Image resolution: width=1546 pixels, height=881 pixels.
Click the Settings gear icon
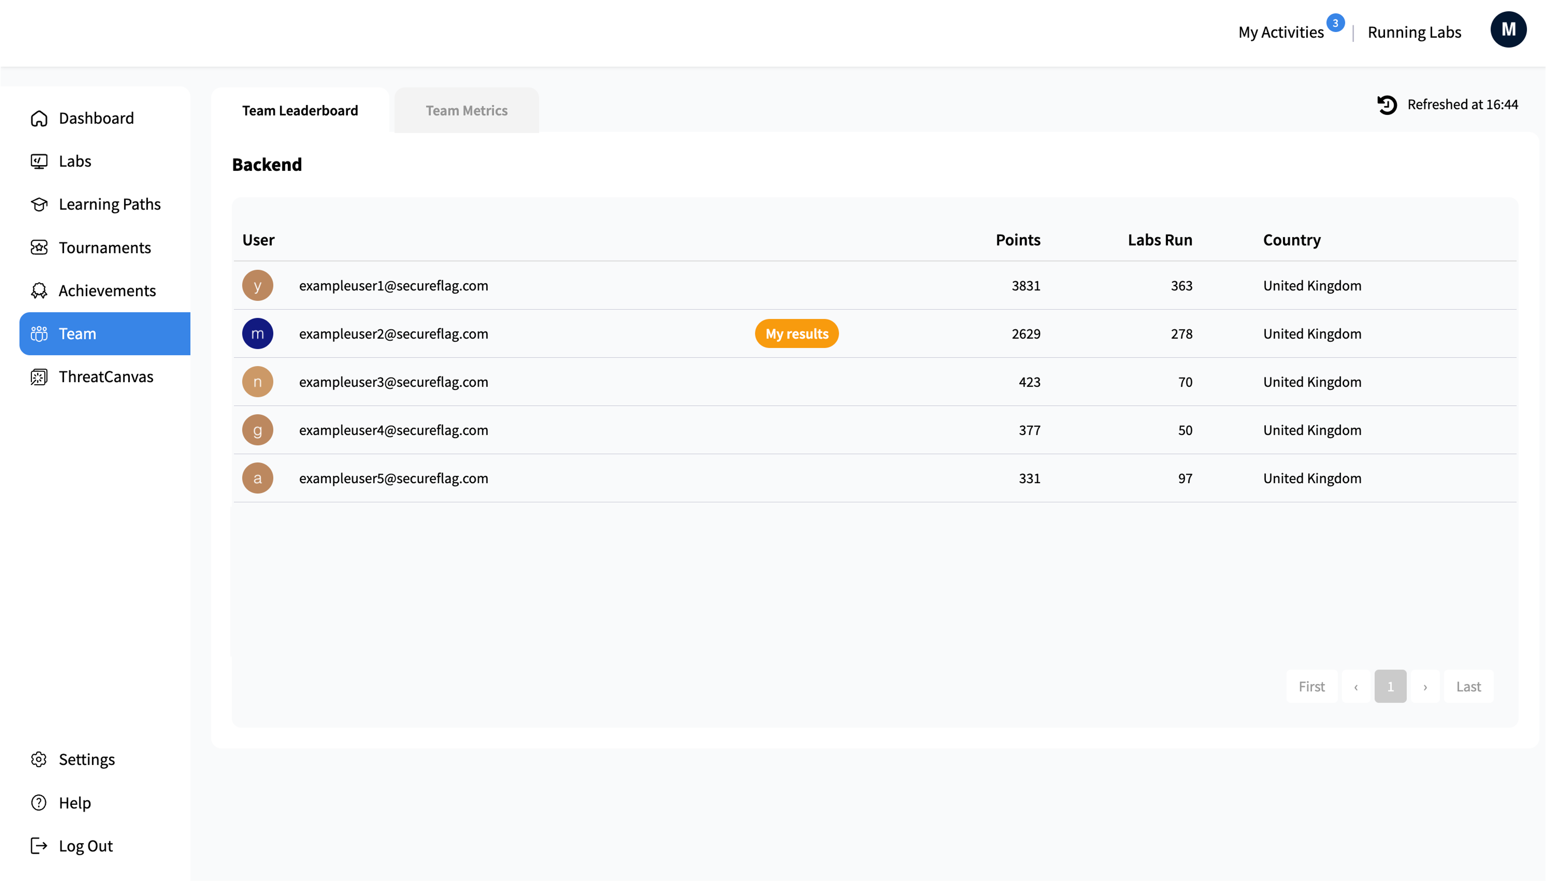(39, 759)
